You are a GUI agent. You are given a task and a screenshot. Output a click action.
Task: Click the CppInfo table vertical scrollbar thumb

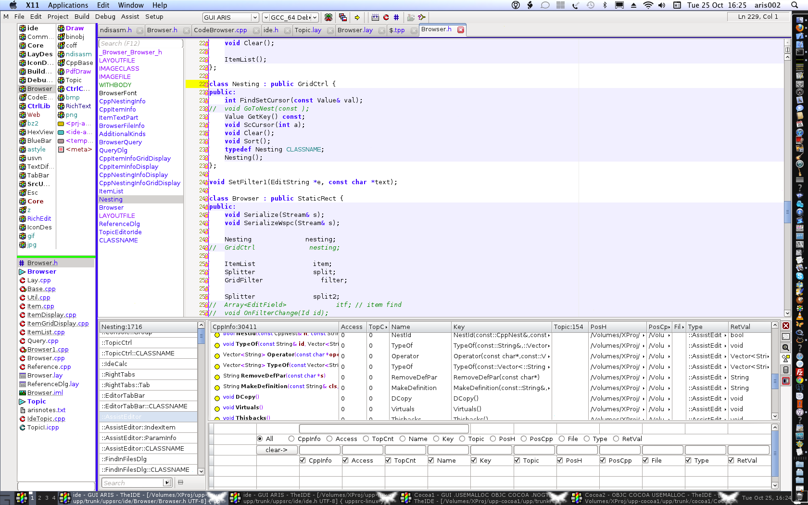pyautogui.click(x=775, y=381)
